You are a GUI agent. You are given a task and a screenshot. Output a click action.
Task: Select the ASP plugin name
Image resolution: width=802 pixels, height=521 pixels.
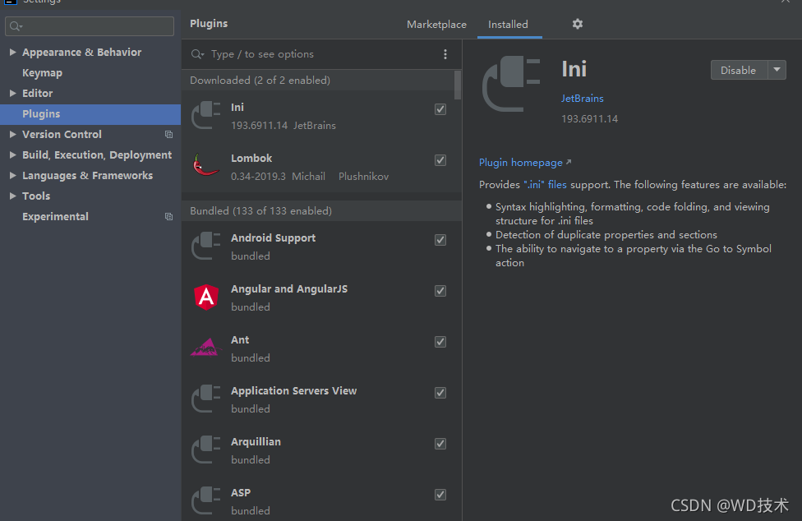(241, 493)
